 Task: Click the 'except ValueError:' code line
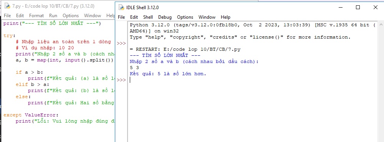(31, 115)
